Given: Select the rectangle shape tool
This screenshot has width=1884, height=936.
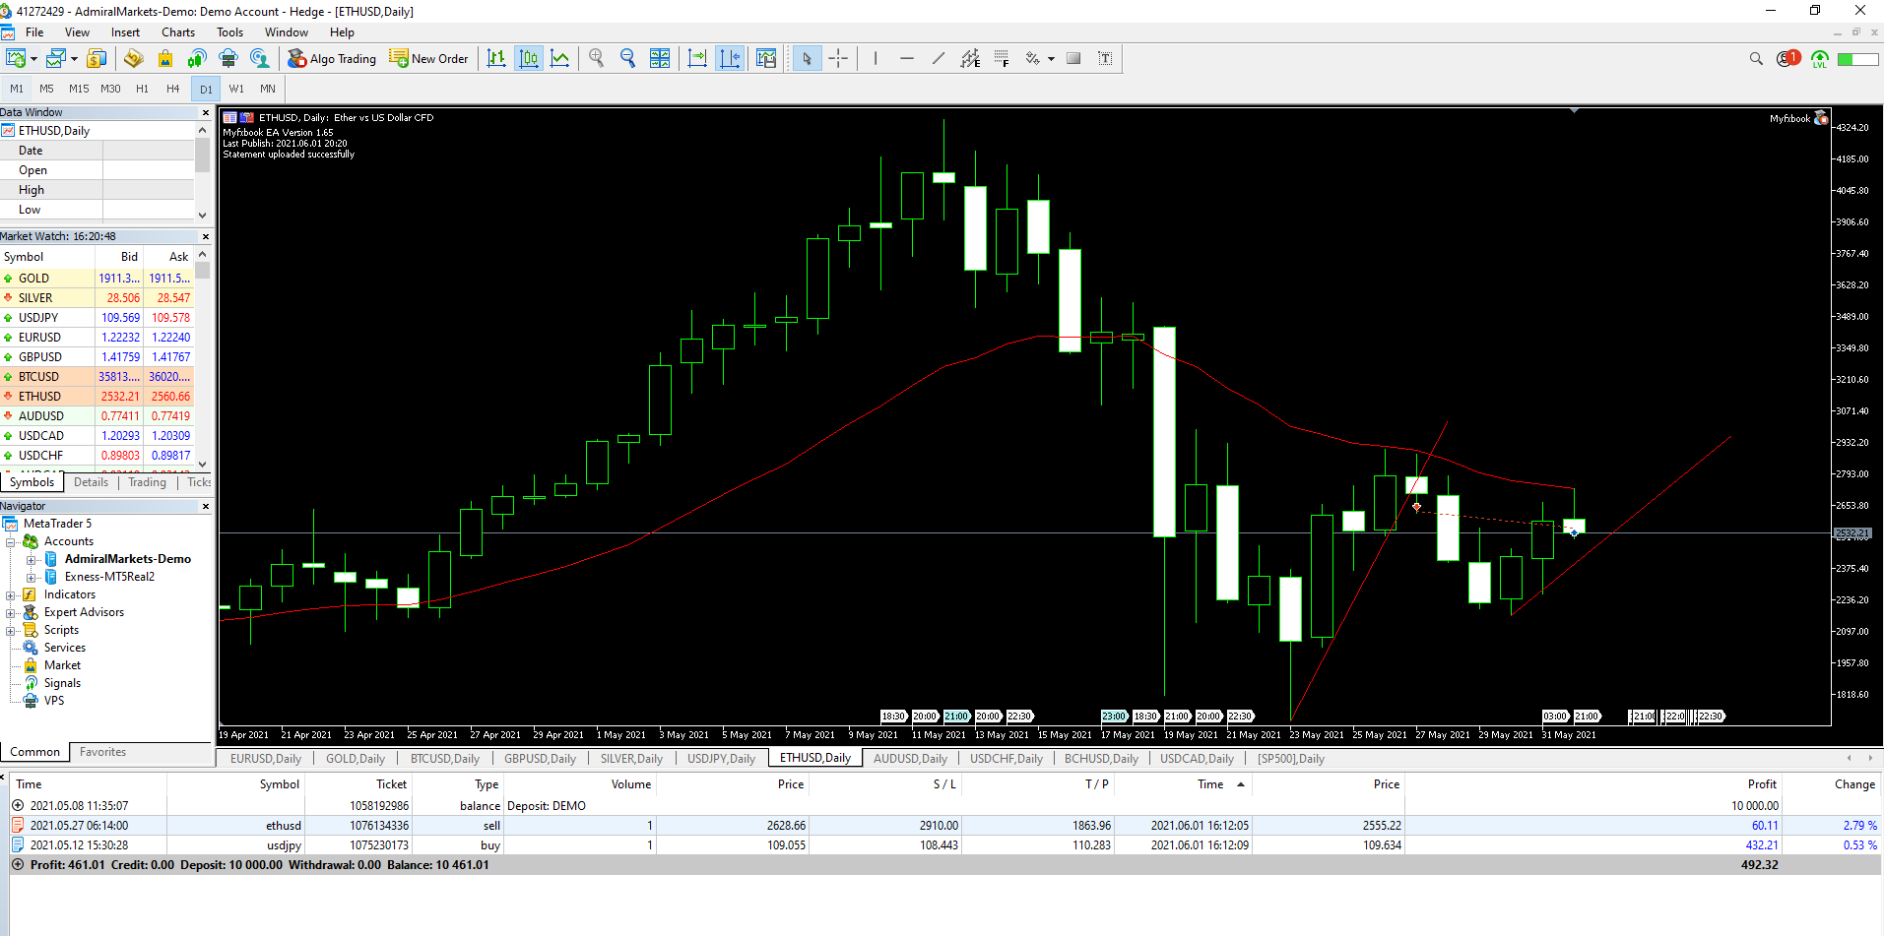Looking at the screenshot, I should (x=1073, y=59).
